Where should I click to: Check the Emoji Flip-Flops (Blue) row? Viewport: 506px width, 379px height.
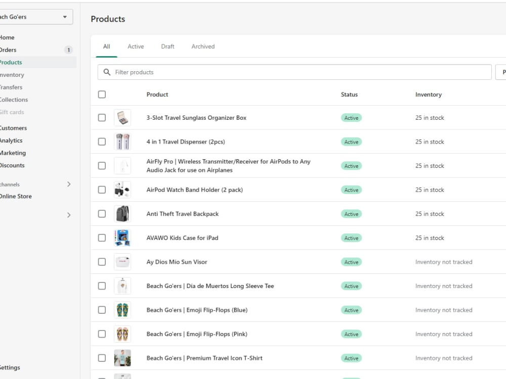102,310
